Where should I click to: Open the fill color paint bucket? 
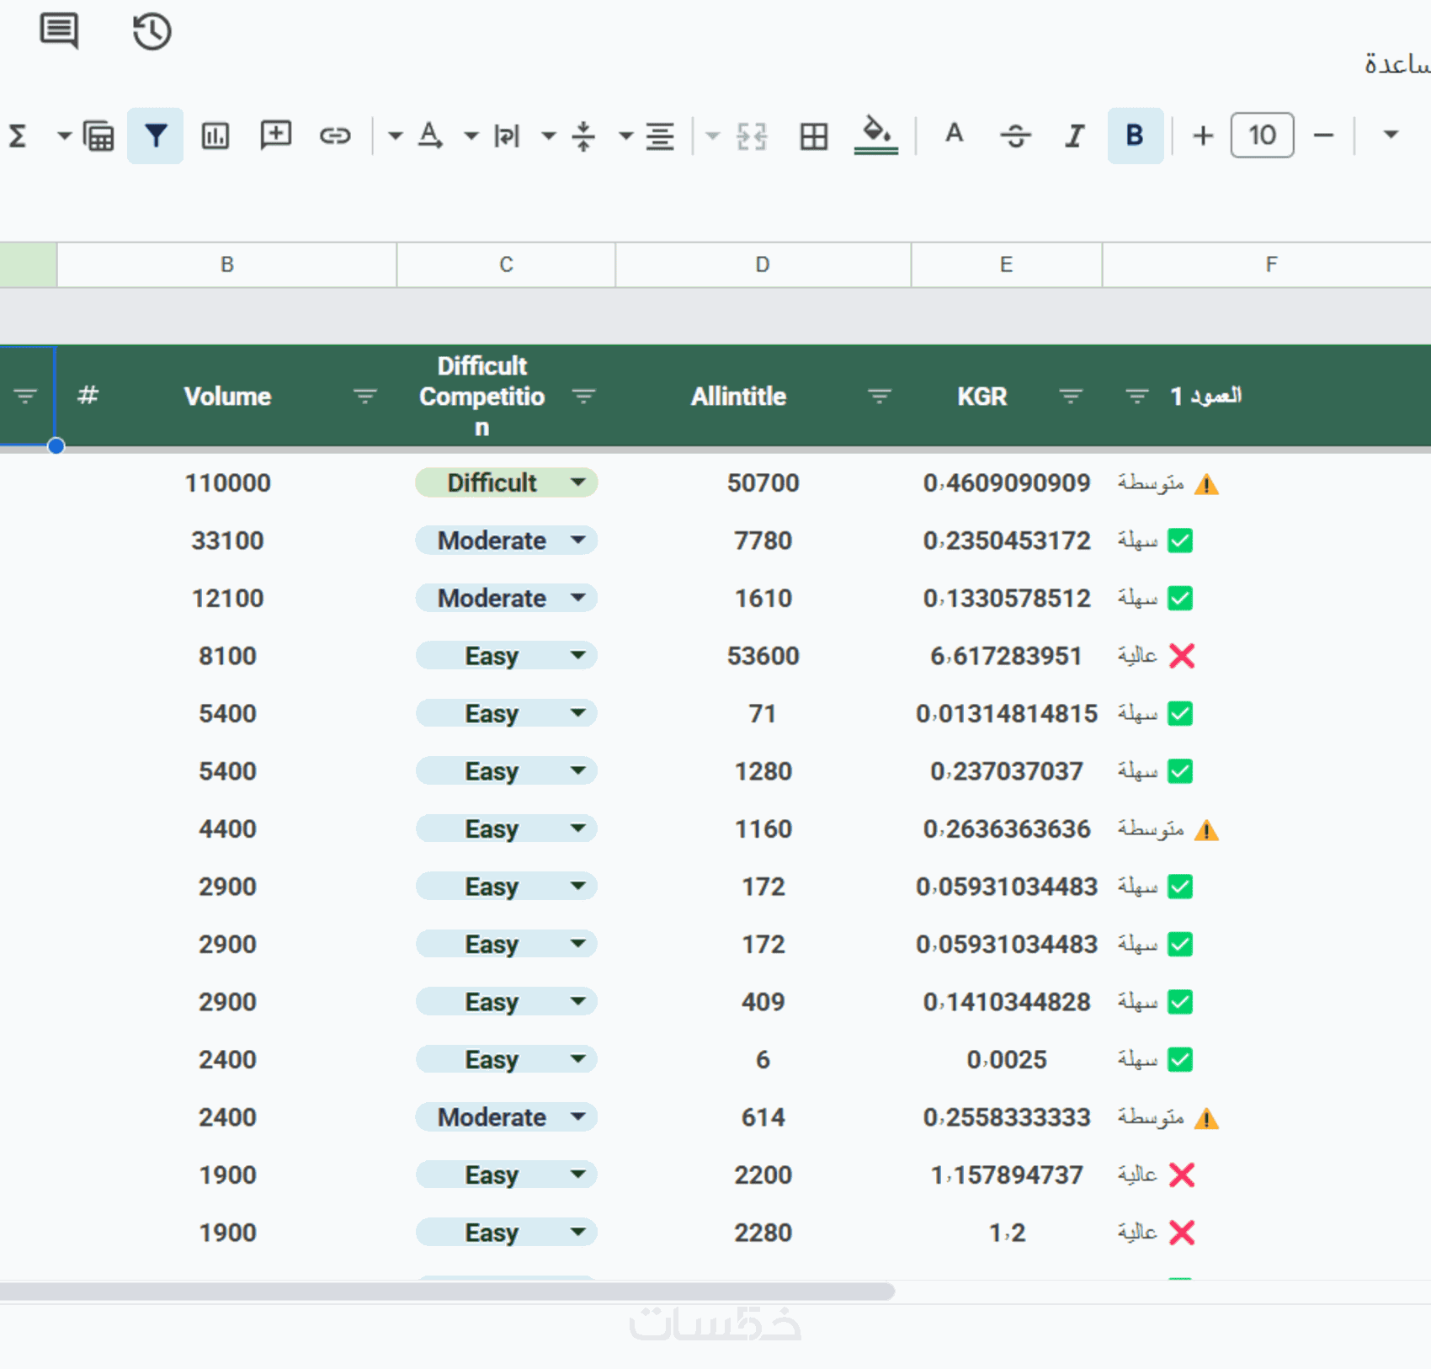(875, 135)
